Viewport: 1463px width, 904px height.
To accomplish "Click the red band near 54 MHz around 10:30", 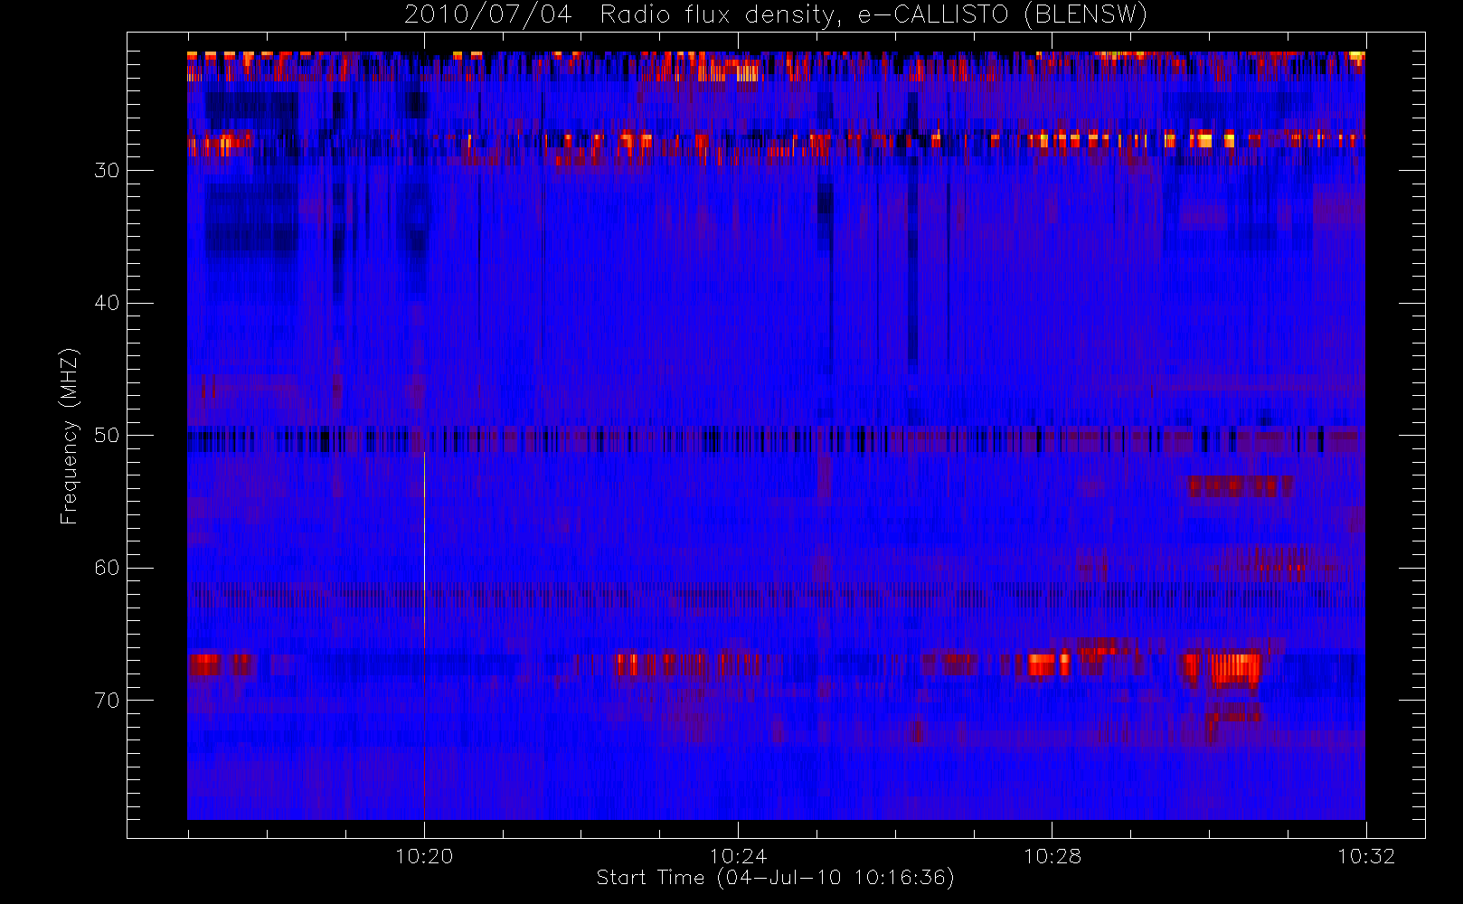I will coord(1241,486).
